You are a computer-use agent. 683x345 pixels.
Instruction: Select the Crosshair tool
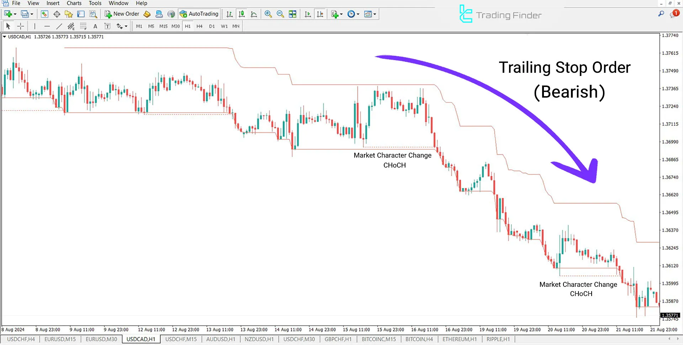coord(20,26)
